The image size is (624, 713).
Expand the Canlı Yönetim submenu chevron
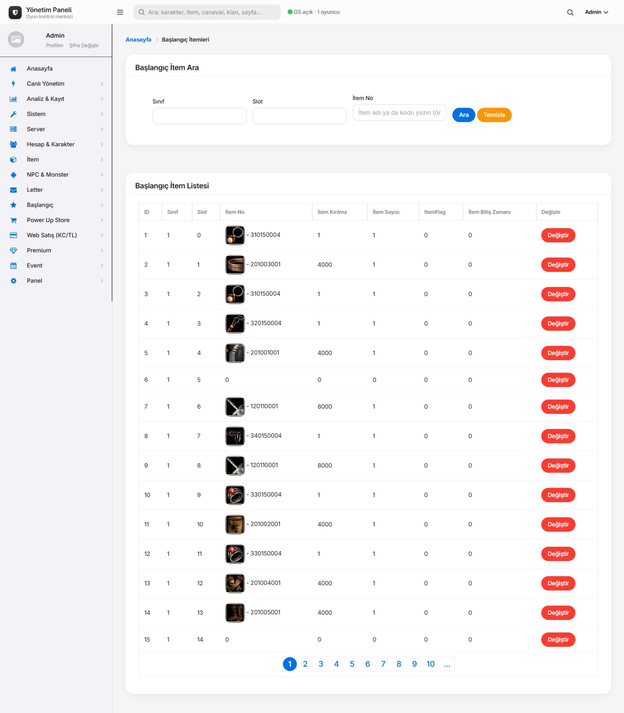(x=102, y=84)
